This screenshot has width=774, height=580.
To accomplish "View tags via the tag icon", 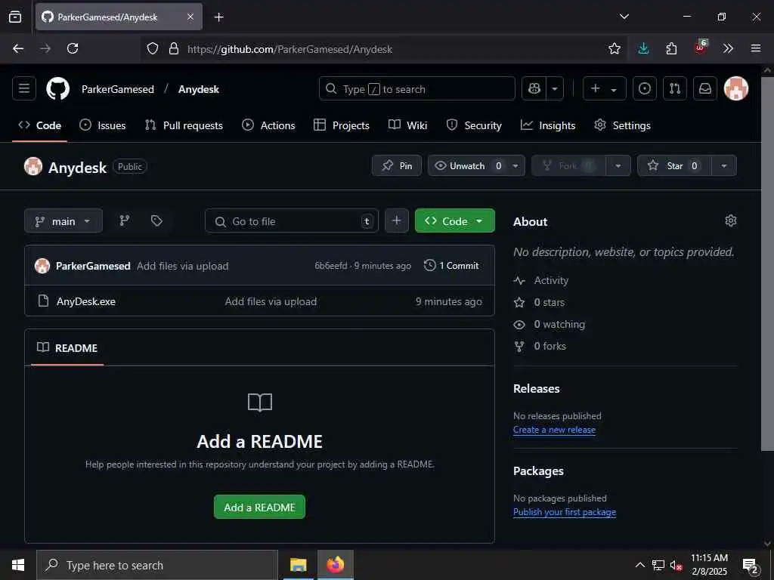I will [156, 221].
